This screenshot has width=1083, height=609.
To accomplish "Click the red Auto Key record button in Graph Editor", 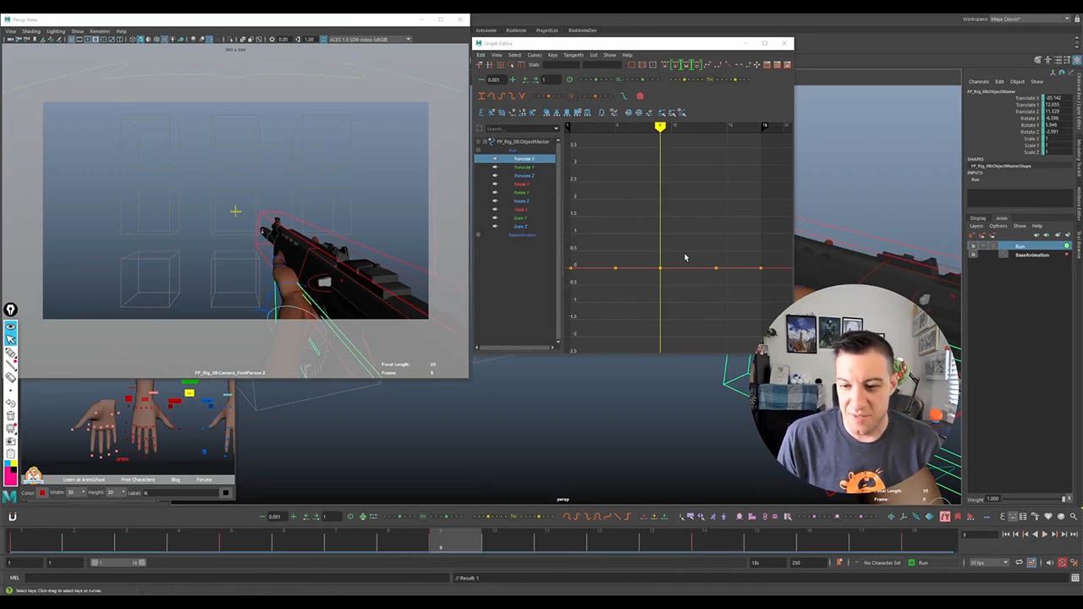I will [x=640, y=96].
